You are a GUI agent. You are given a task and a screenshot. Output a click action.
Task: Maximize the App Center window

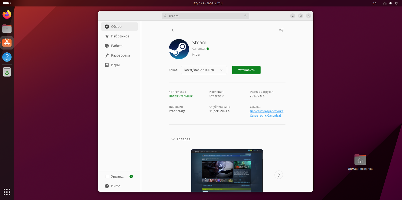click(300, 16)
